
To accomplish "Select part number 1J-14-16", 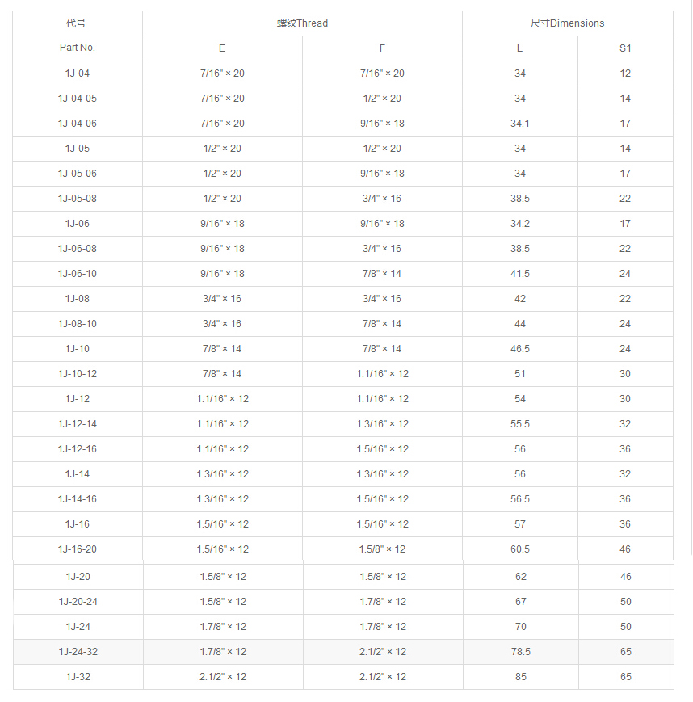I will tap(78, 499).
